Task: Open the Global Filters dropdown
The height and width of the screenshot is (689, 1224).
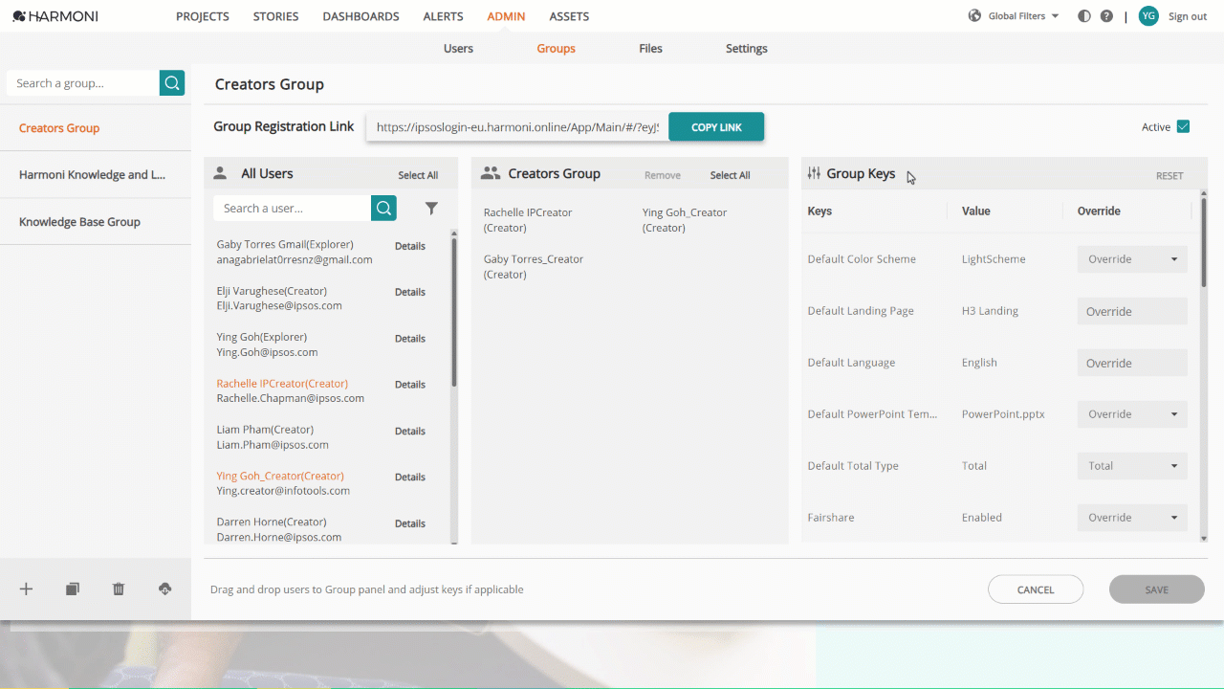Action: click(x=1015, y=16)
